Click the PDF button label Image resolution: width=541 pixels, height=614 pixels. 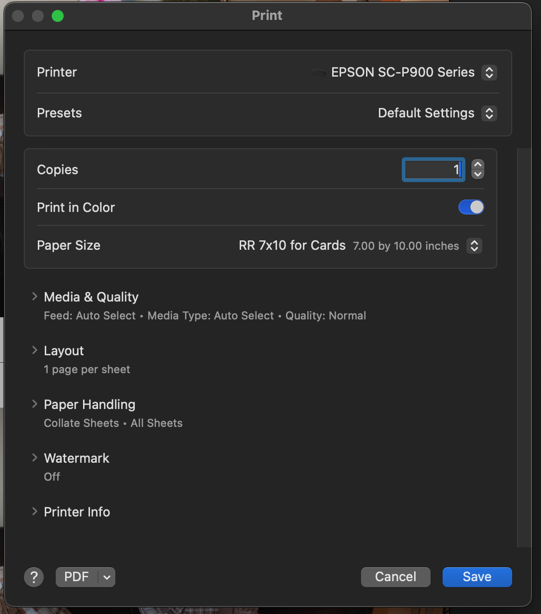tap(76, 577)
